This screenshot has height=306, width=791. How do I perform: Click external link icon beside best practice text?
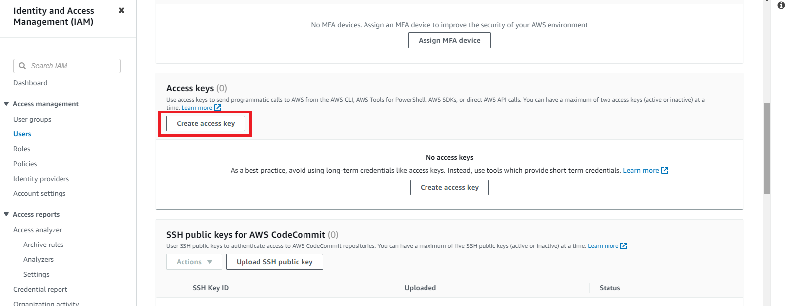[665, 170]
